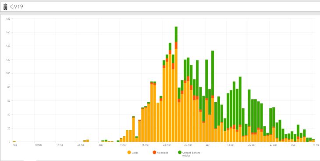This screenshot has height=161, width=320.
Task: Click the 26 feb axis date label
Action: click(x=81, y=145)
